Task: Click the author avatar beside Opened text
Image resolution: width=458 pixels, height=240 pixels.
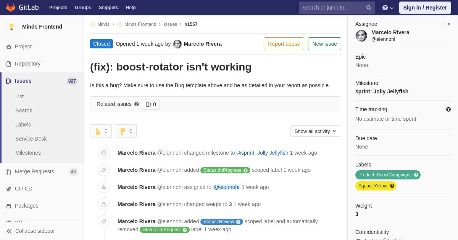Action: [177, 44]
